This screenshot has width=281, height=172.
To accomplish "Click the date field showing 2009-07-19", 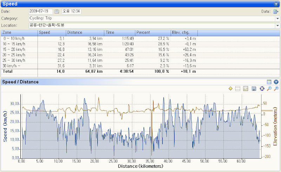I will (41, 11).
